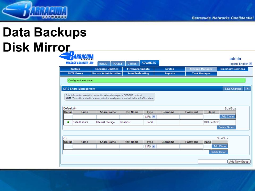Select the 'localhost' host name cell
This screenshot has height=191, width=255.
tap(125, 122)
